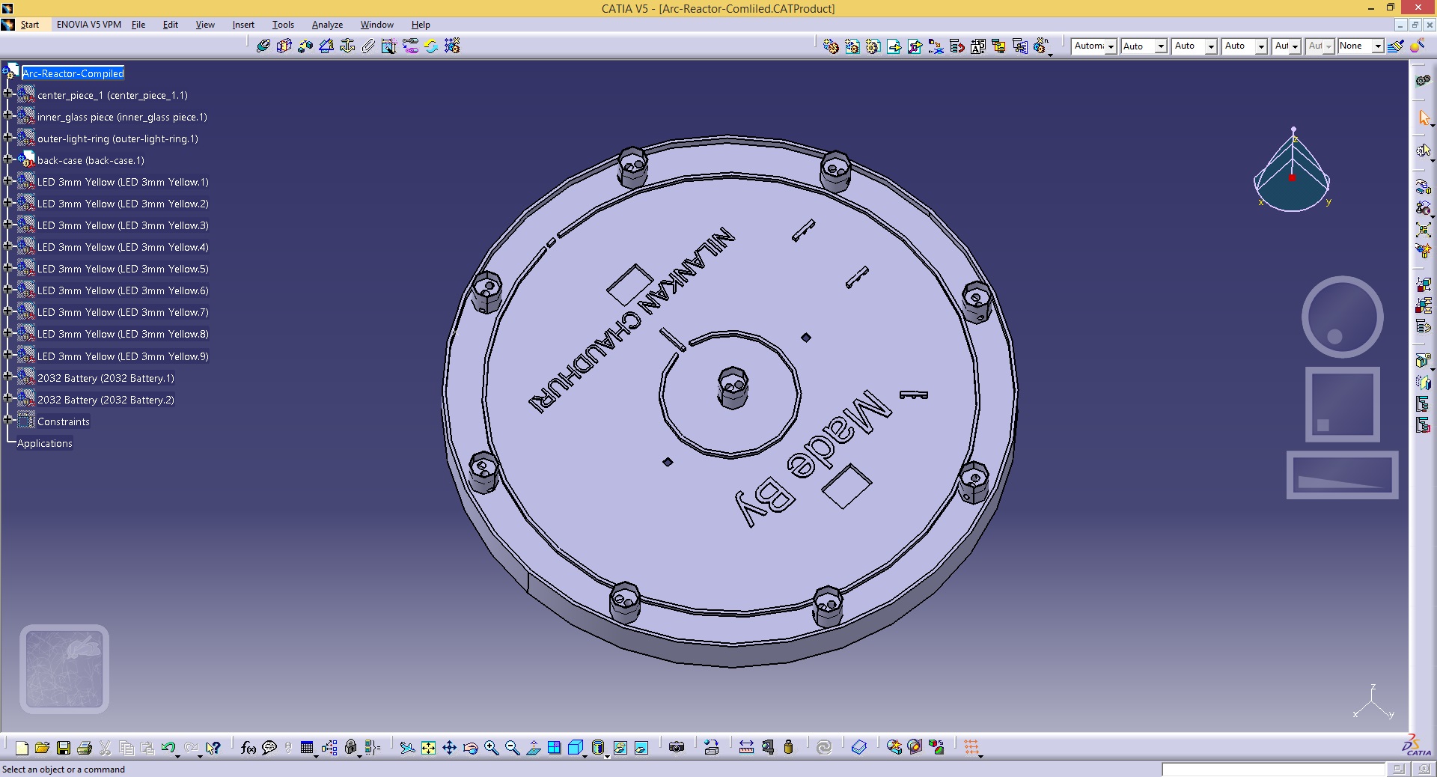Expand LED 3mm Yellow.1 node
Screen dimensions: 1437x777
(7, 181)
